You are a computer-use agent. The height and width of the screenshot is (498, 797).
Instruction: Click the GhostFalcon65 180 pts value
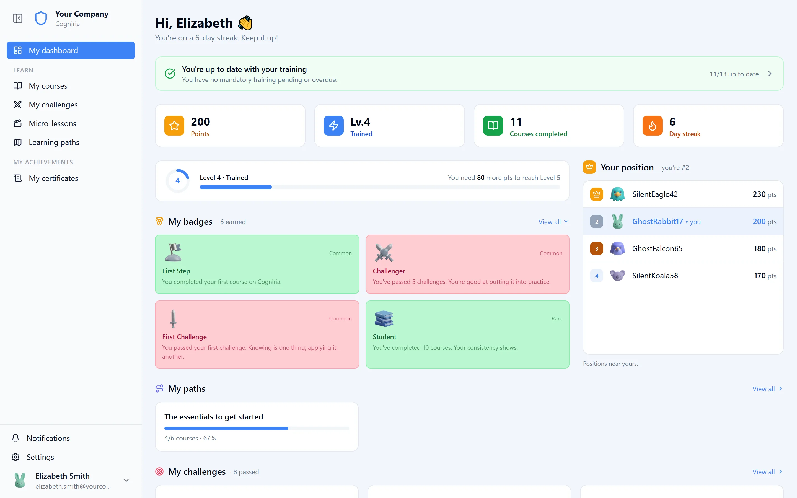pyautogui.click(x=765, y=249)
